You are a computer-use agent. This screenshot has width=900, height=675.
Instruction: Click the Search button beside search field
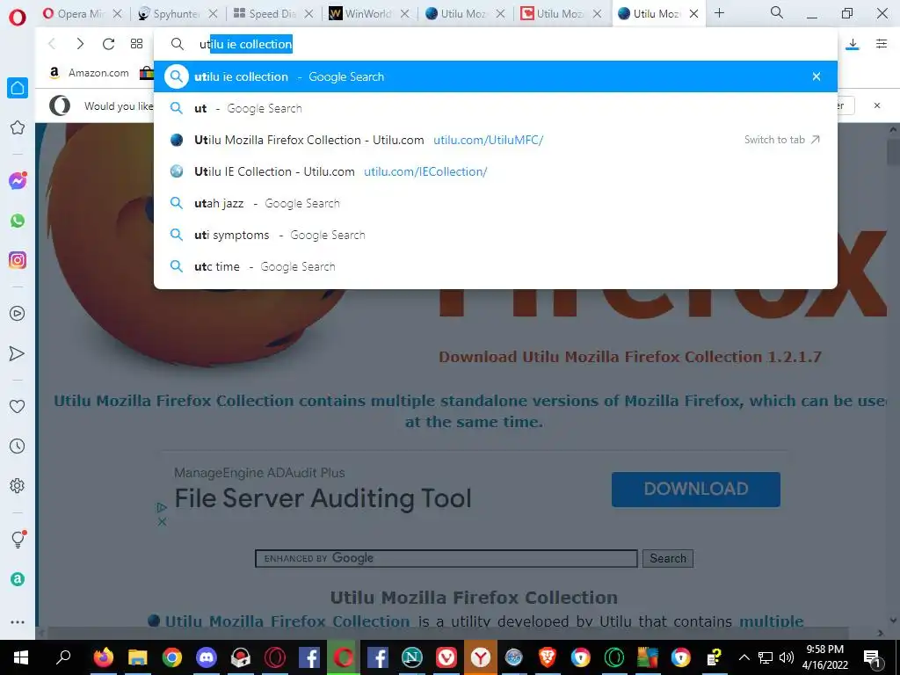tap(668, 558)
